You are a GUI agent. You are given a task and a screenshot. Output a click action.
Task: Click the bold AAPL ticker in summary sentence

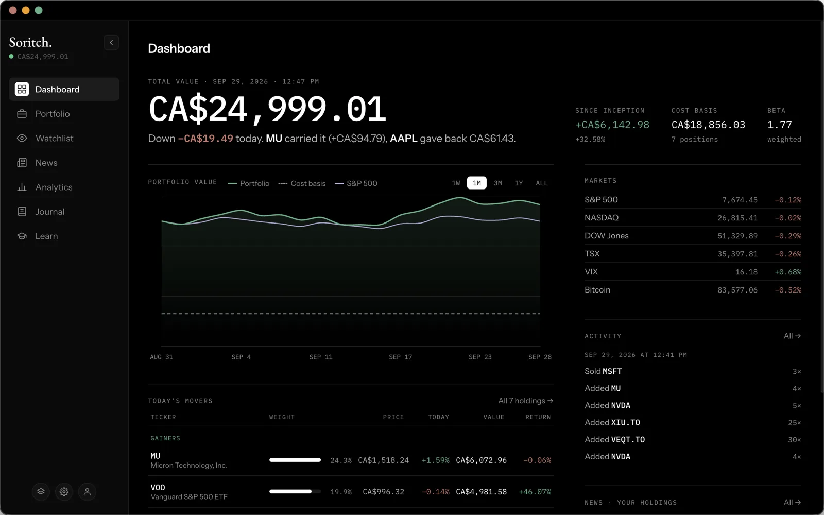404,139
